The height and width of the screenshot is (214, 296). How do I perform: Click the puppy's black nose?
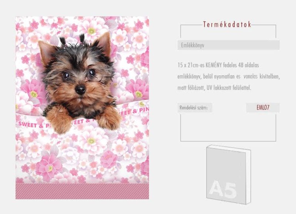[x=81, y=89]
